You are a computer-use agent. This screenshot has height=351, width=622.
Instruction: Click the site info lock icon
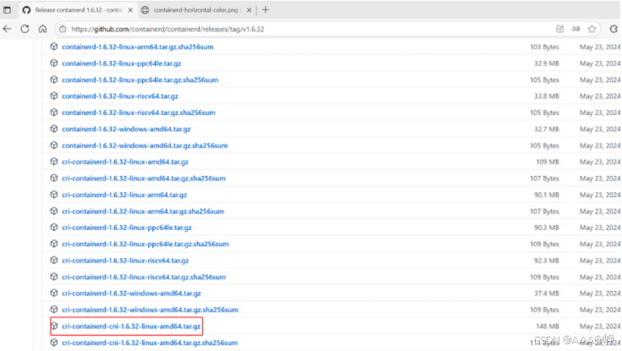(63, 29)
